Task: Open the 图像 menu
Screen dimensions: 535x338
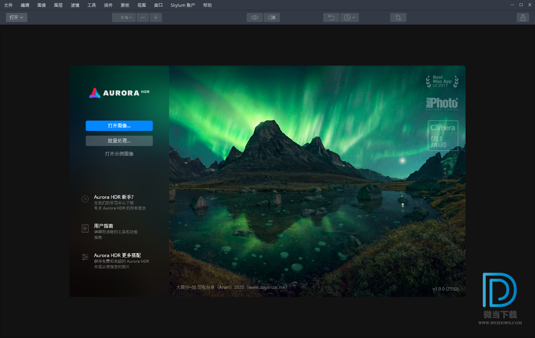Action: [42, 5]
